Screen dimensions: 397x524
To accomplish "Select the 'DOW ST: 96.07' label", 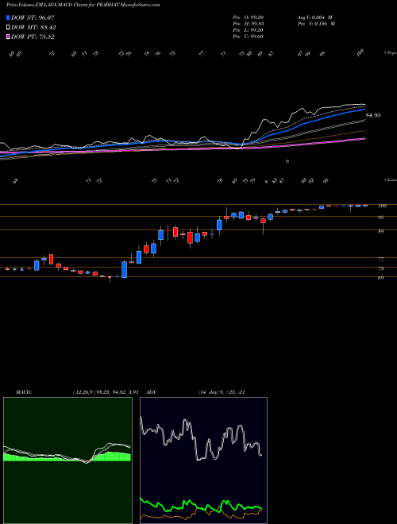I will pos(33,18).
